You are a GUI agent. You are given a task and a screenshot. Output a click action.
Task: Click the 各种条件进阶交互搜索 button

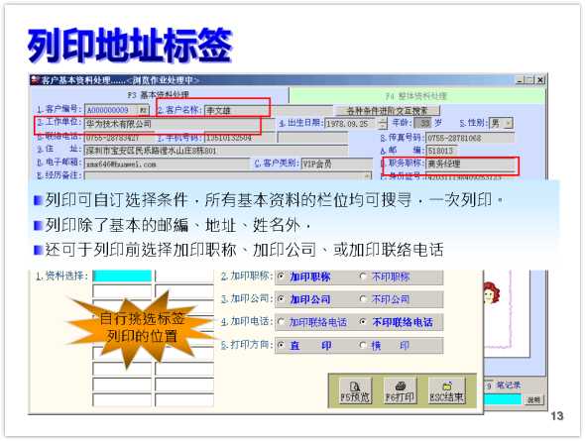388,111
